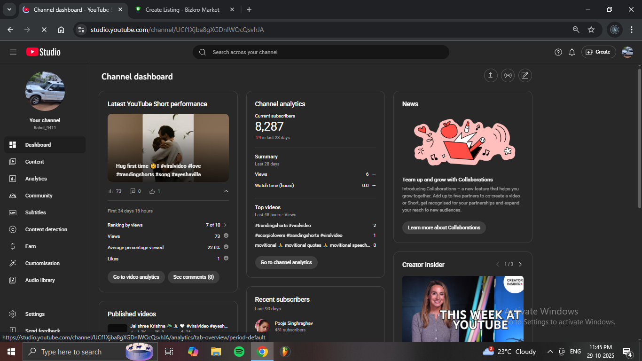
Task: Open the help question mark icon
Action: coord(558,52)
